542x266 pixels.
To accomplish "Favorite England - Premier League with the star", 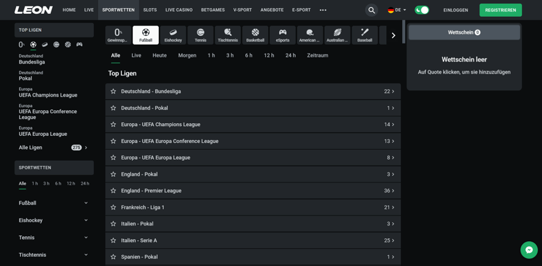I will point(113,191).
